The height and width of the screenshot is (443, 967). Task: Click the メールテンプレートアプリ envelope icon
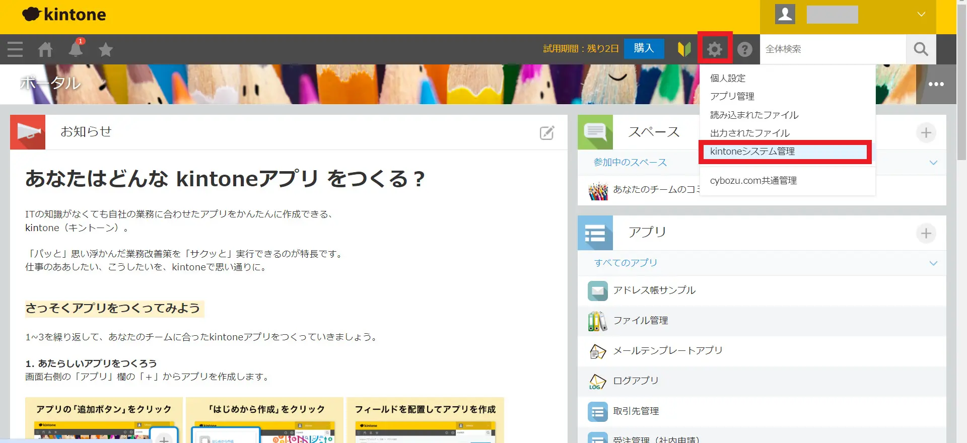coord(597,351)
